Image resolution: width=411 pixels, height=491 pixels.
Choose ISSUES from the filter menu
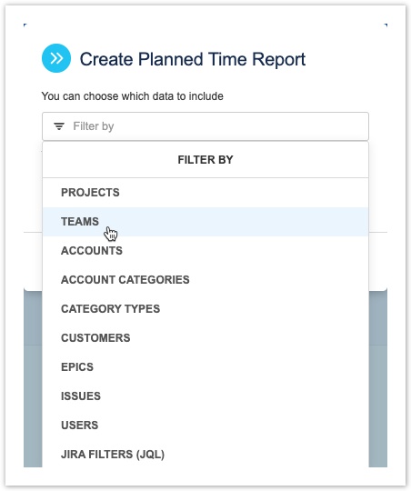click(x=205, y=396)
